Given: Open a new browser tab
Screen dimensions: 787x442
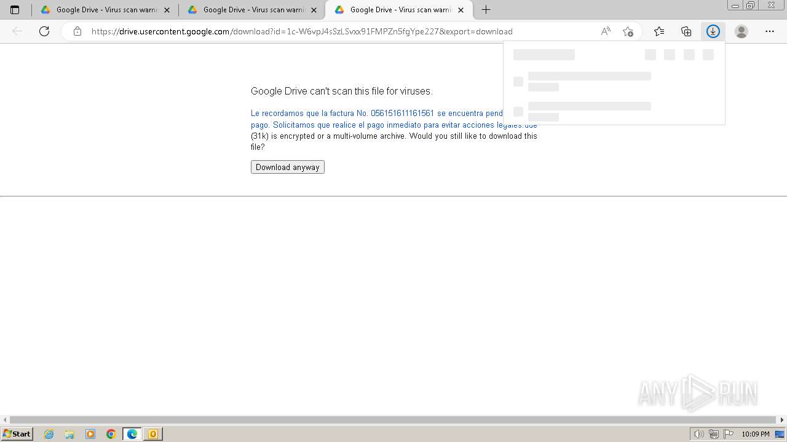Looking at the screenshot, I should (x=486, y=10).
